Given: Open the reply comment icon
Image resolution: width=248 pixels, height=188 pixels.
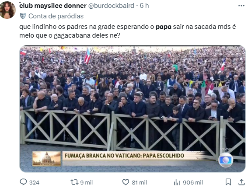Looking at the screenshot, I should [x=23, y=182].
